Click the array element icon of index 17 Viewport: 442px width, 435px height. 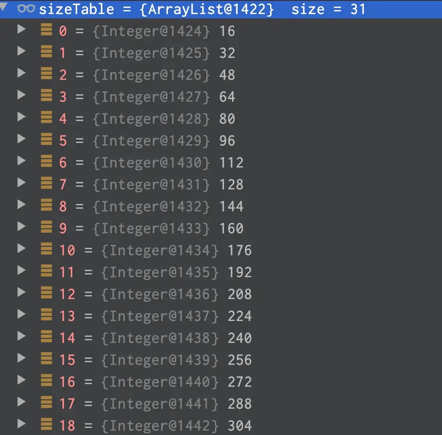click(46, 402)
